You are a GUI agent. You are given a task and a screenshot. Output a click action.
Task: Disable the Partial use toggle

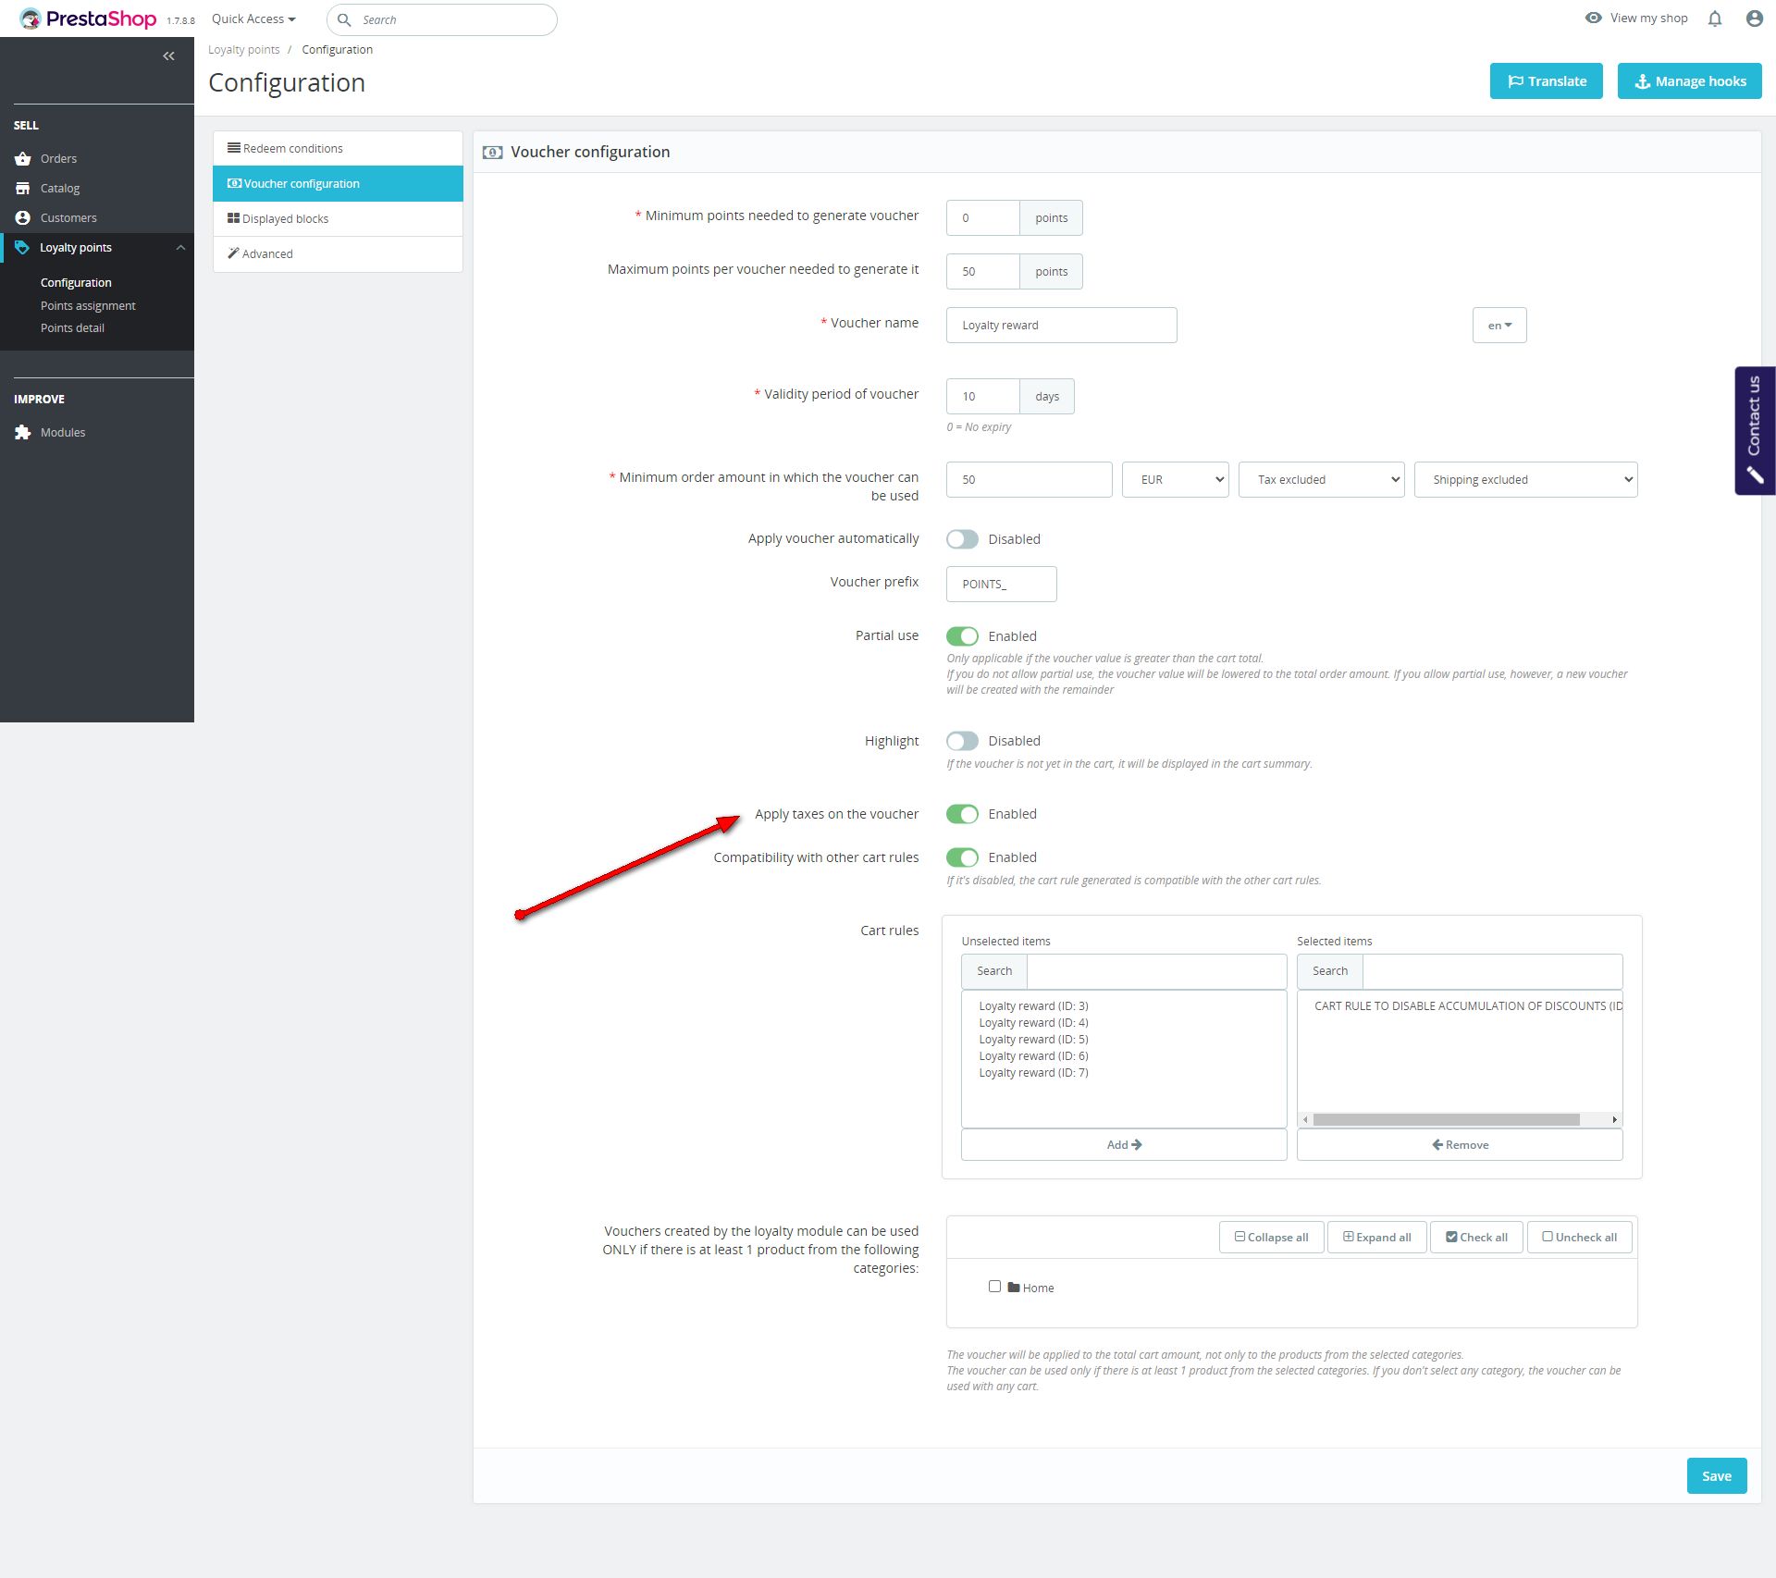[962, 636]
